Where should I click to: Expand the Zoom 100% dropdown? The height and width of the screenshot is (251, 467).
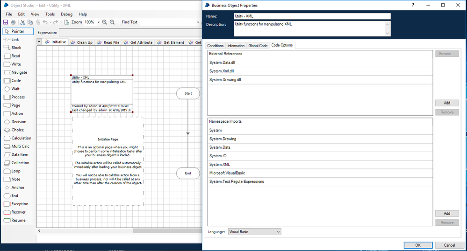(x=97, y=22)
